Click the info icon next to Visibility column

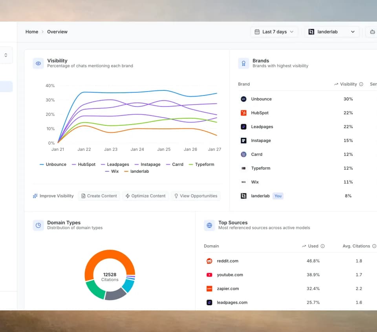[361, 84]
